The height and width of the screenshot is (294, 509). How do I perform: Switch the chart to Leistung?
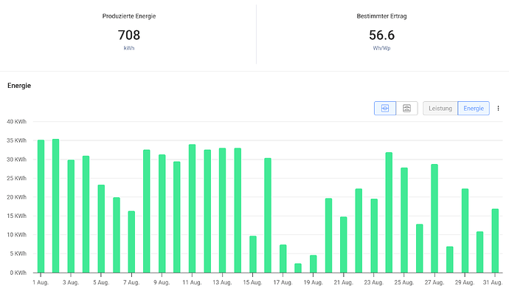coord(440,109)
